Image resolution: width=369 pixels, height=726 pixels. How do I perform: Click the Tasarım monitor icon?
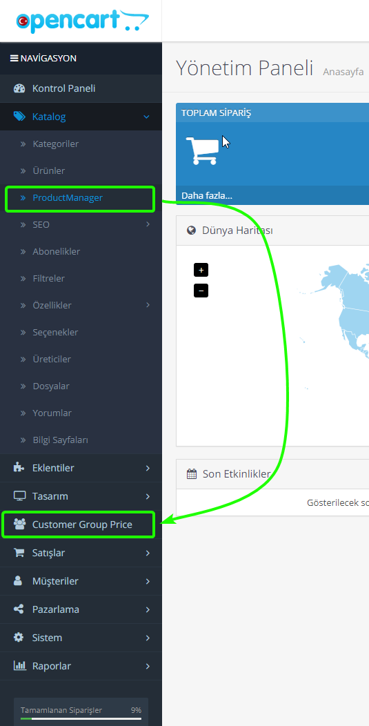(x=19, y=496)
